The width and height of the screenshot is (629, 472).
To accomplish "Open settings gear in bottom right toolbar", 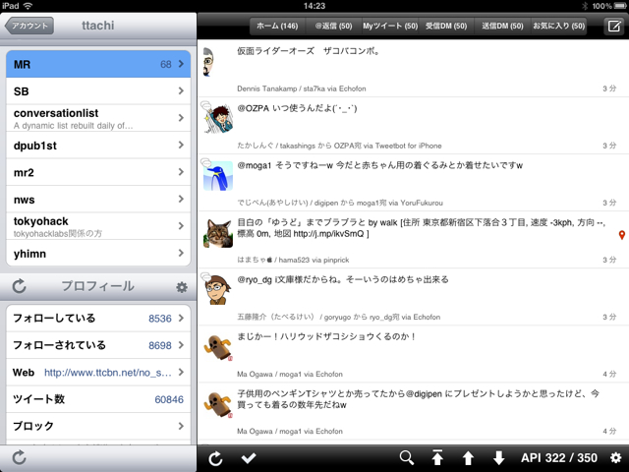I will (x=615, y=457).
